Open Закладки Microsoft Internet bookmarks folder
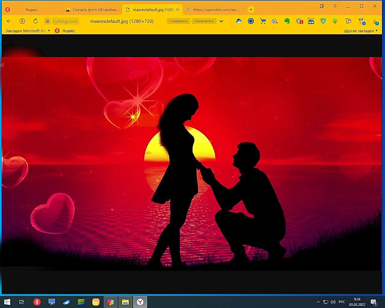The height and width of the screenshot is (308, 385). pos(28,31)
